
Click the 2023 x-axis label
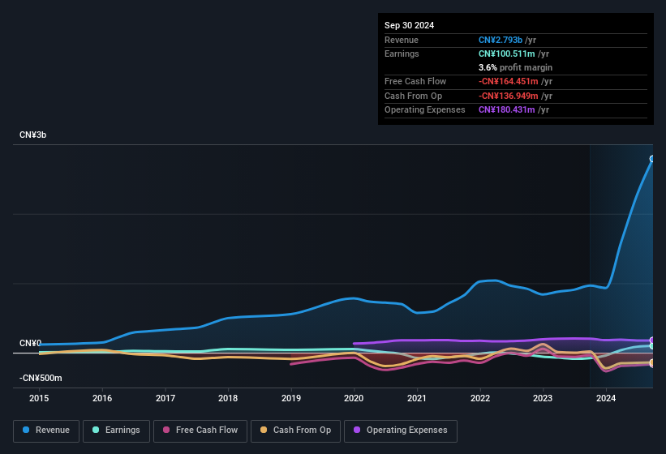click(x=543, y=398)
